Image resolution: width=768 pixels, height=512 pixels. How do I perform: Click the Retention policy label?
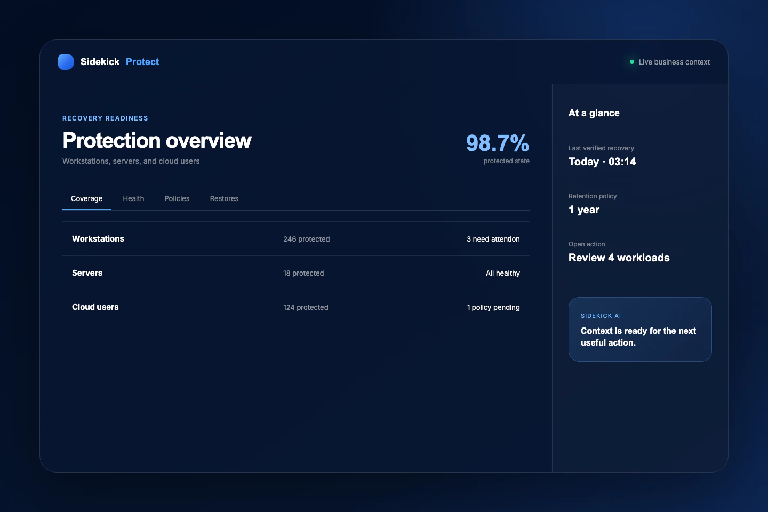tap(593, 196)
